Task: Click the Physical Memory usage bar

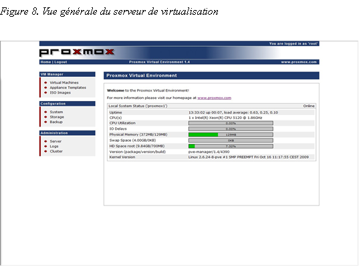Action: [231, 134]
